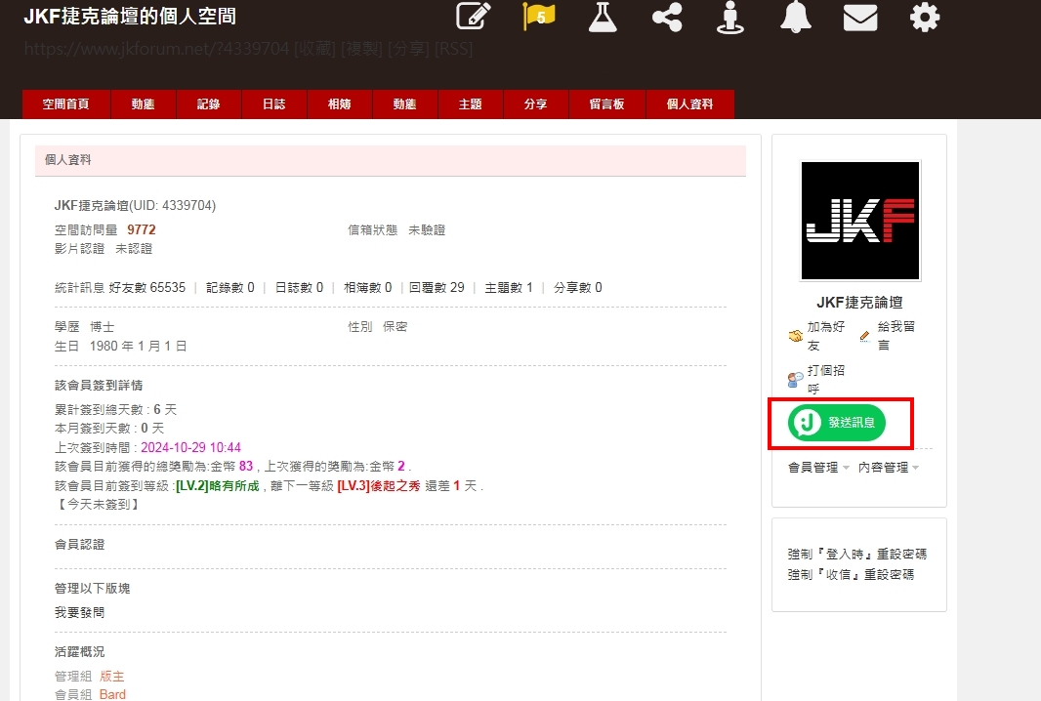Image resolution: width=1041 pixels, height=701 pixels.
Task: Click the Bard member group link
Action: click(x=112, y=694)
